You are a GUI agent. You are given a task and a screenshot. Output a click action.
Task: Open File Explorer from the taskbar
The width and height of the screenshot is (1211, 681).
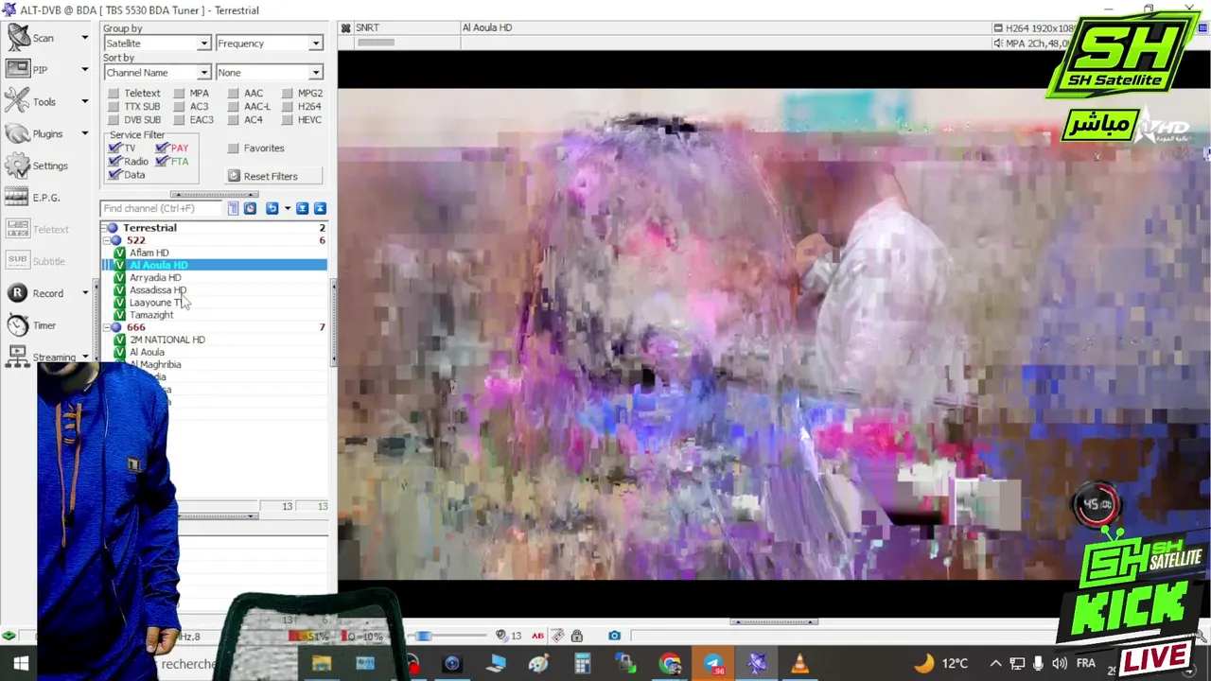pyautogui.click(x=322, y=663)
